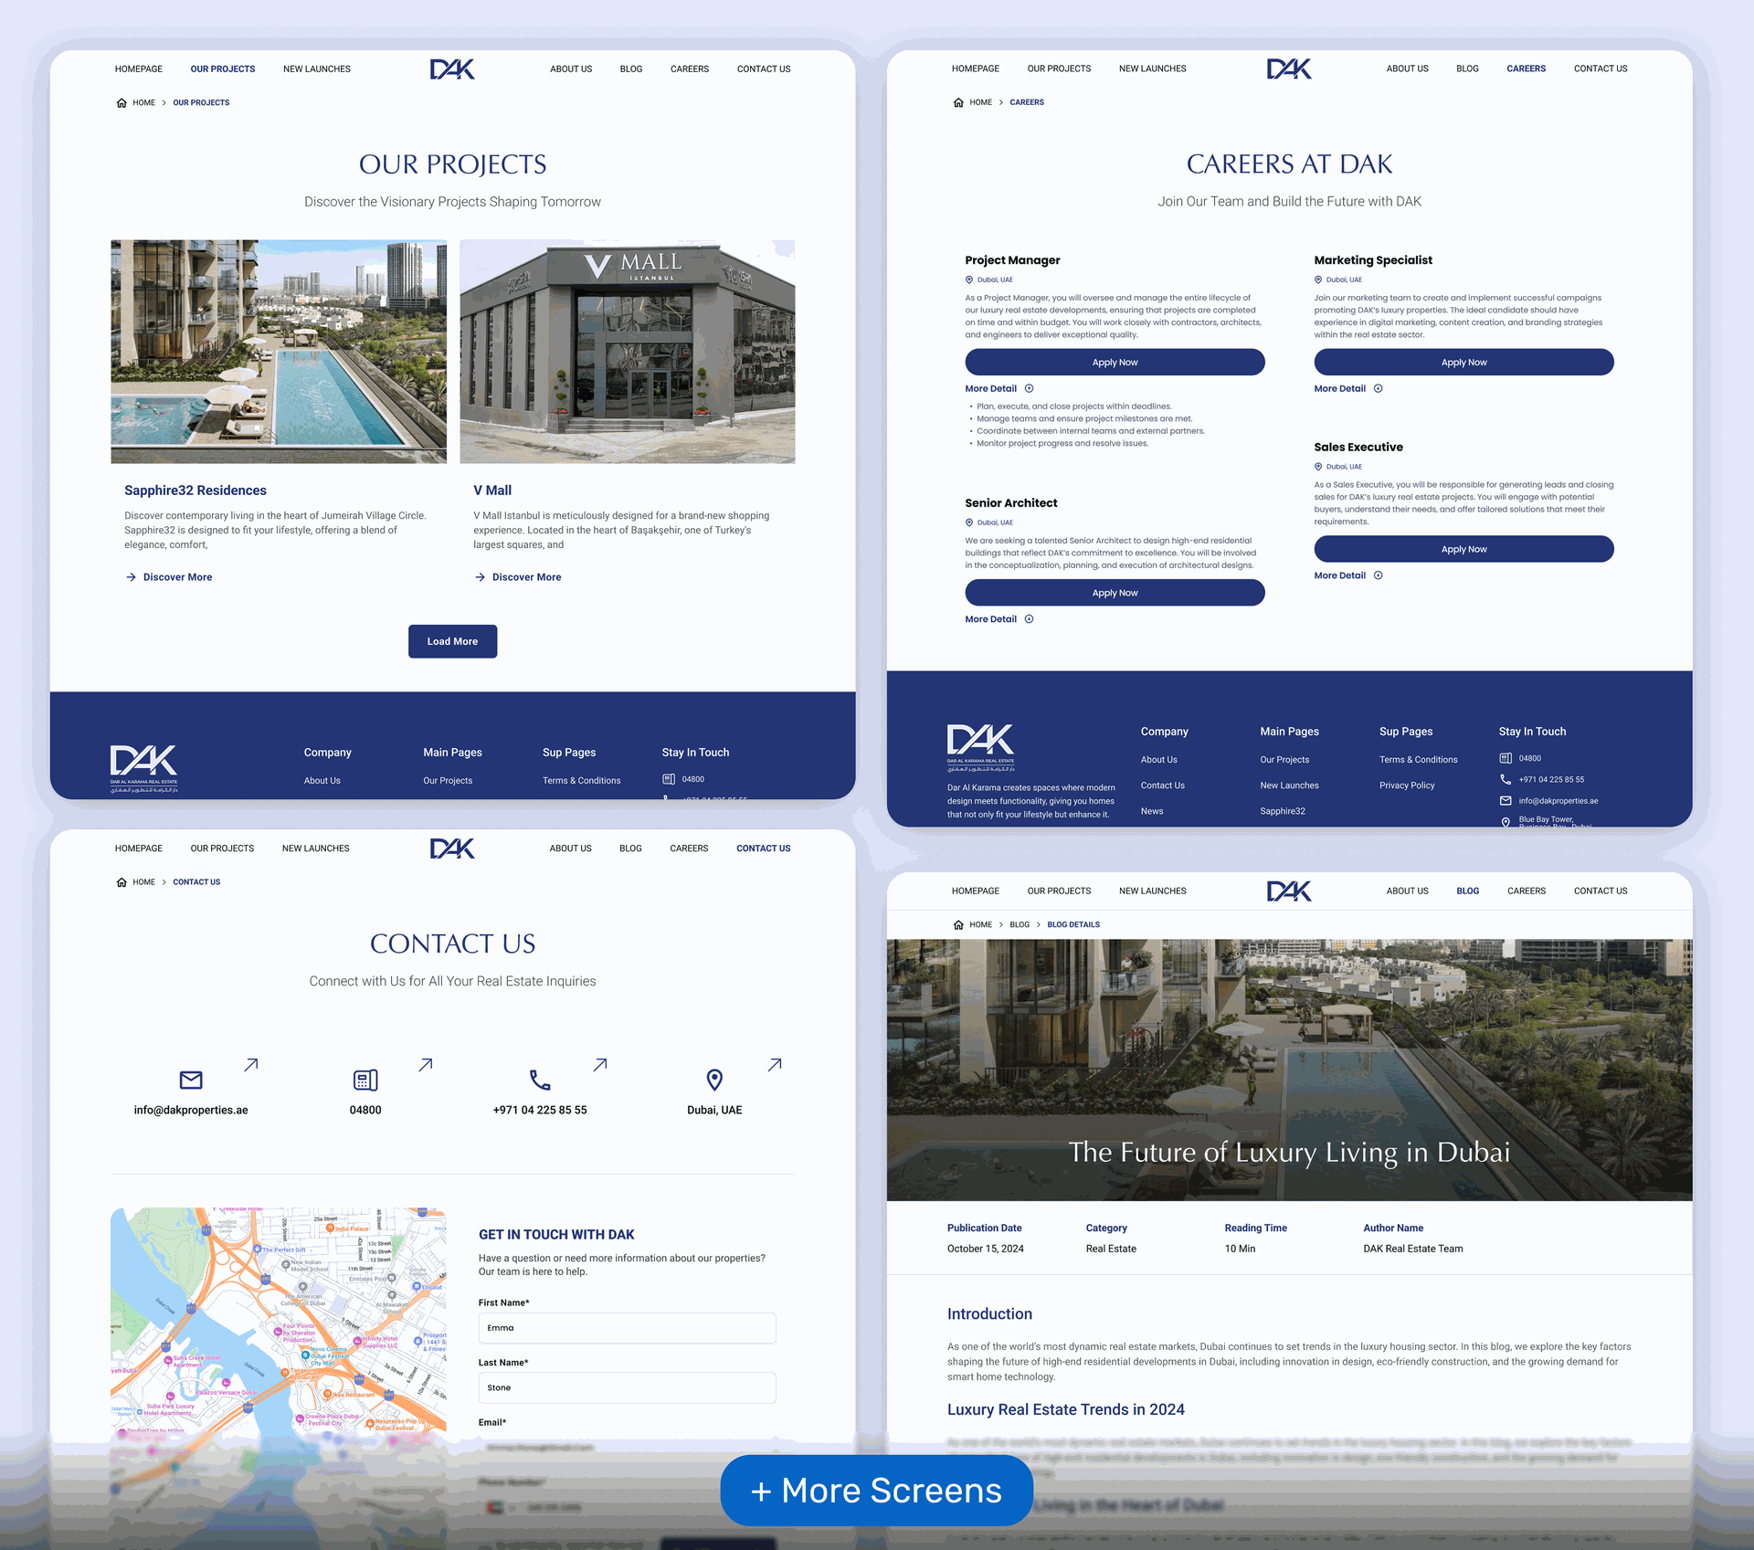Click the arrow icon beside the email contact

251,1065
